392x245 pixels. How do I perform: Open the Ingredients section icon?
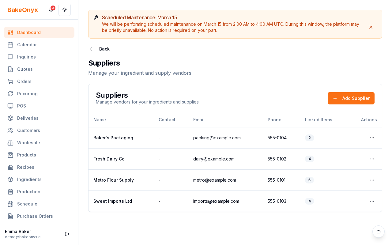coord(10,179)
